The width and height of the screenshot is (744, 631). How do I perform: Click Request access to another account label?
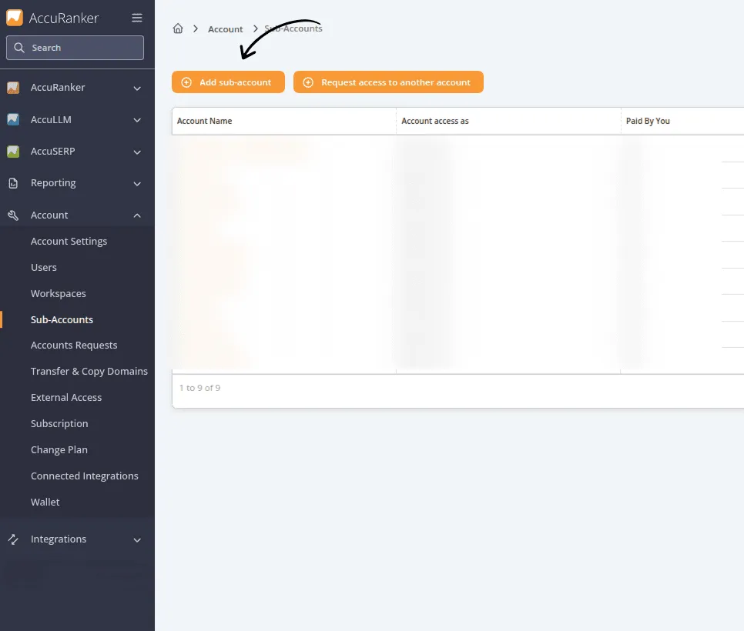pos(396,82)
